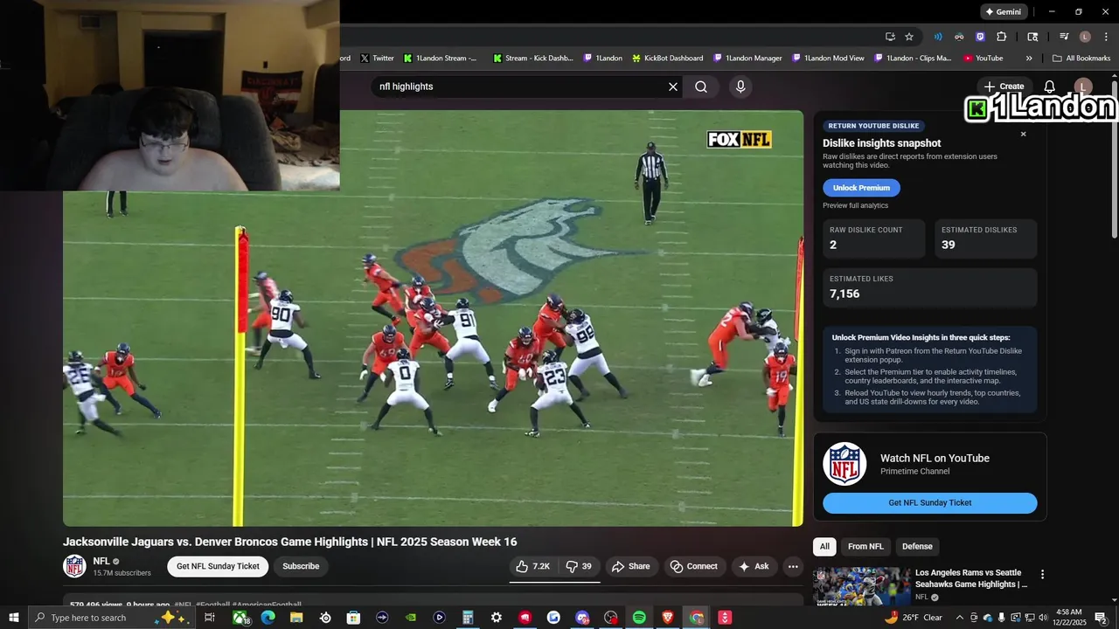The image size is (1119, 629).
Task: Click the NFL shield logo in Primetime card
Action: coord(844,464)
